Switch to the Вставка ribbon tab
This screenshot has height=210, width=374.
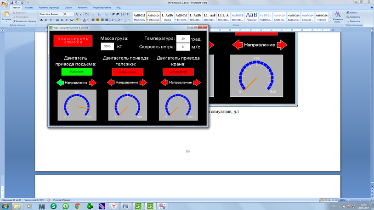pyautogui.click(x=29, y=8)
